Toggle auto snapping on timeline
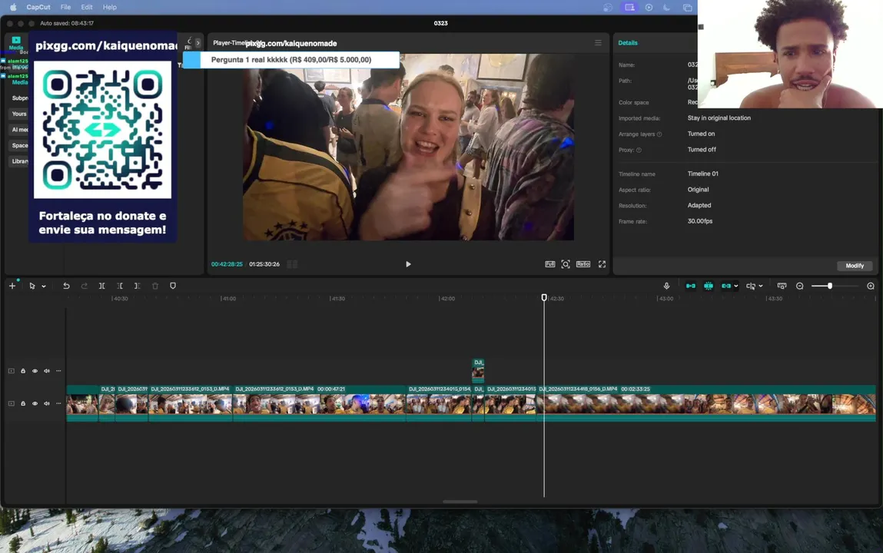883x553 pixels. (709, 286)
